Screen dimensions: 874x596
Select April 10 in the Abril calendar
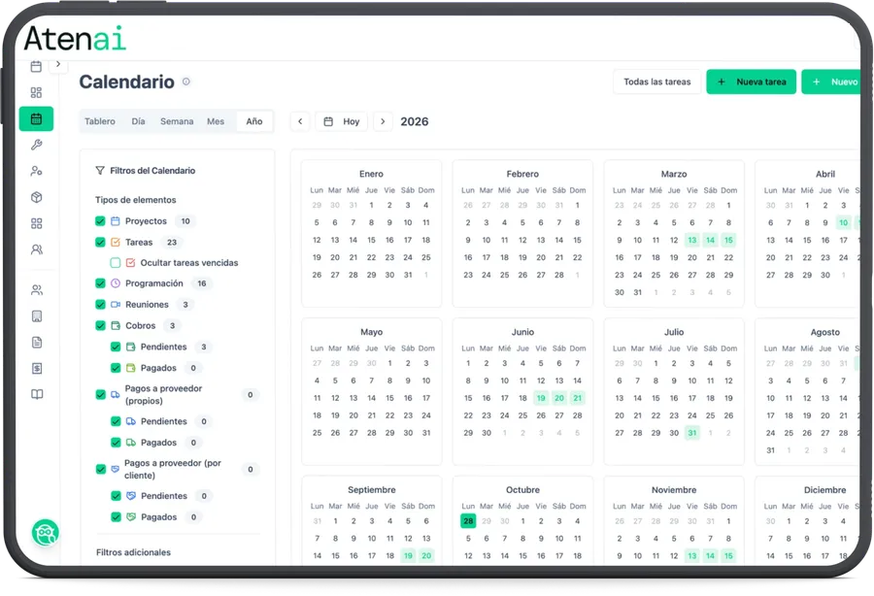[x=843, y=223]
